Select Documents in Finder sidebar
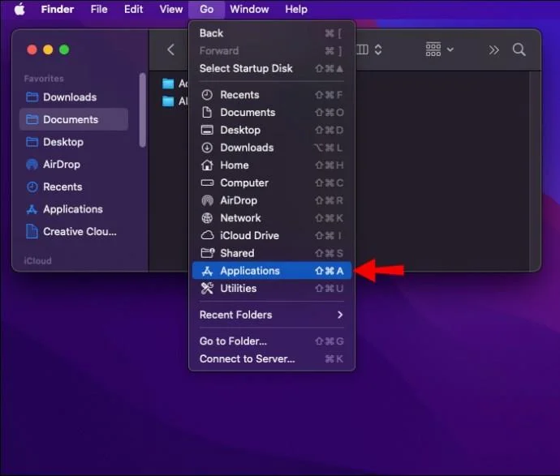 [74, 119]
